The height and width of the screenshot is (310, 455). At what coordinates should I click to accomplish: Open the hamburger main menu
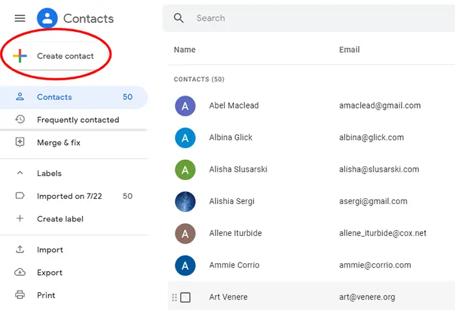pyautogui.click(x=19, y=18)
